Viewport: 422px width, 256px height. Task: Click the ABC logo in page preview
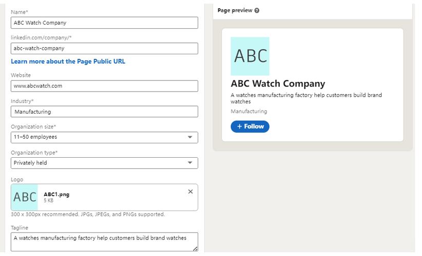point(250,56)
